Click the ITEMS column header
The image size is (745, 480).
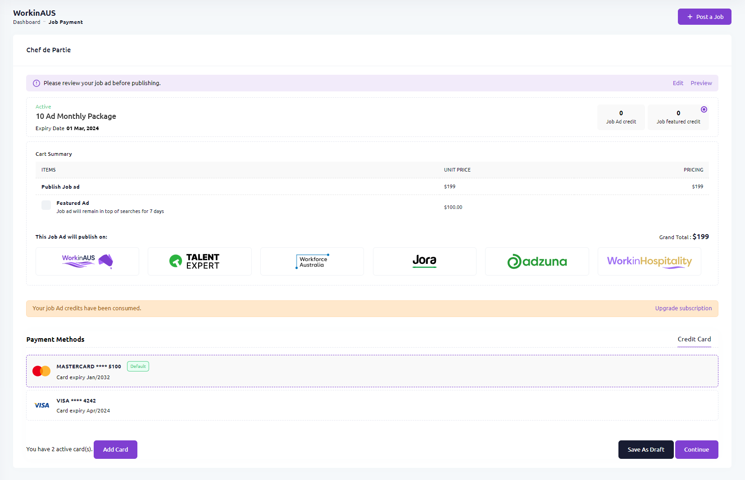point(49,170)
